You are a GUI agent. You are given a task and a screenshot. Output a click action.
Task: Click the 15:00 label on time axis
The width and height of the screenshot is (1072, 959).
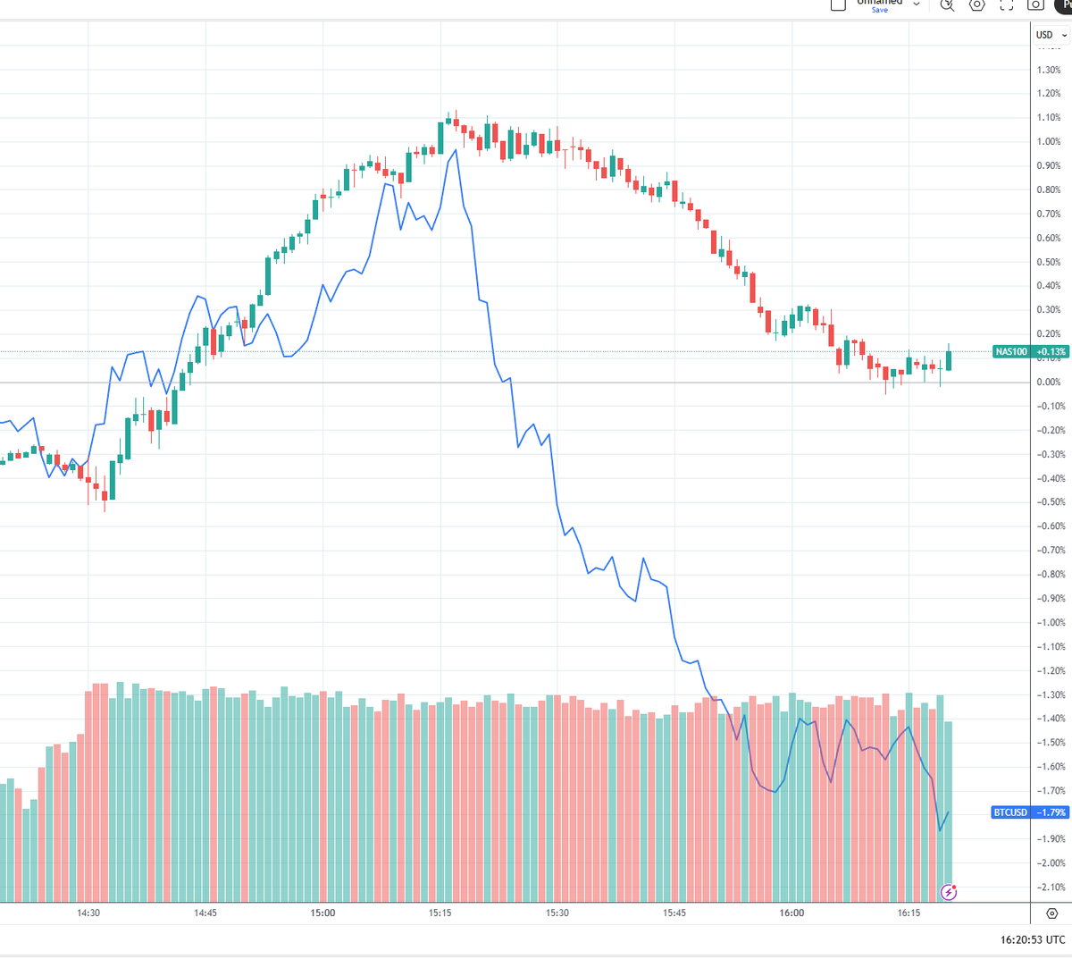322,913
